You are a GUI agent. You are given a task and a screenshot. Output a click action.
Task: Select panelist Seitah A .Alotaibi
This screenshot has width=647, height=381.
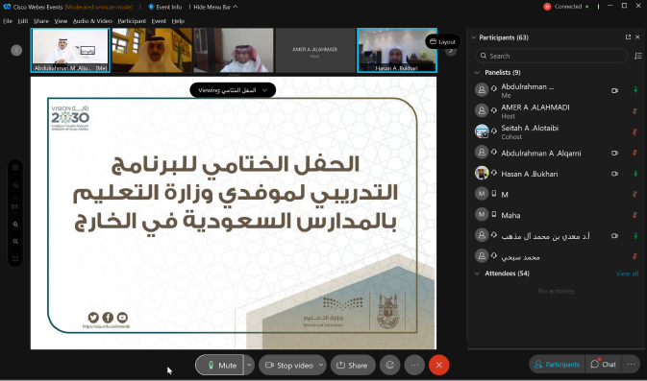pos(557,131)
